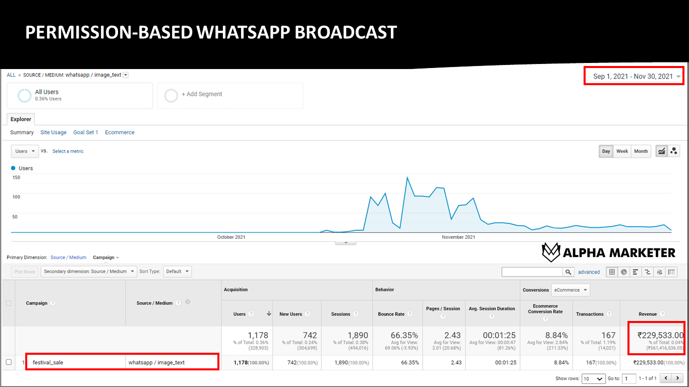689x387 pixels.
Task: Open the Sep 1 - Nov 30 date picker
Action: tap(633, 75)
